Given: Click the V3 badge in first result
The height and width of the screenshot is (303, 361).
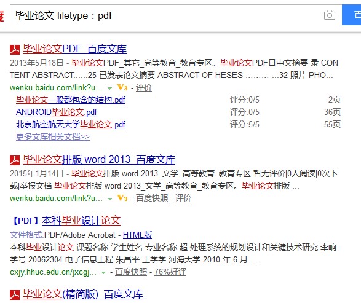Looking at the screenshot, I should [122, 88].
